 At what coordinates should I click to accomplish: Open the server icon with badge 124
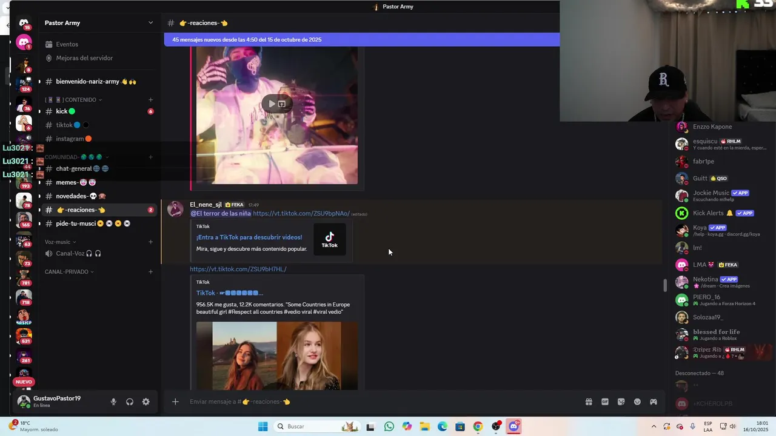(24, 84)
